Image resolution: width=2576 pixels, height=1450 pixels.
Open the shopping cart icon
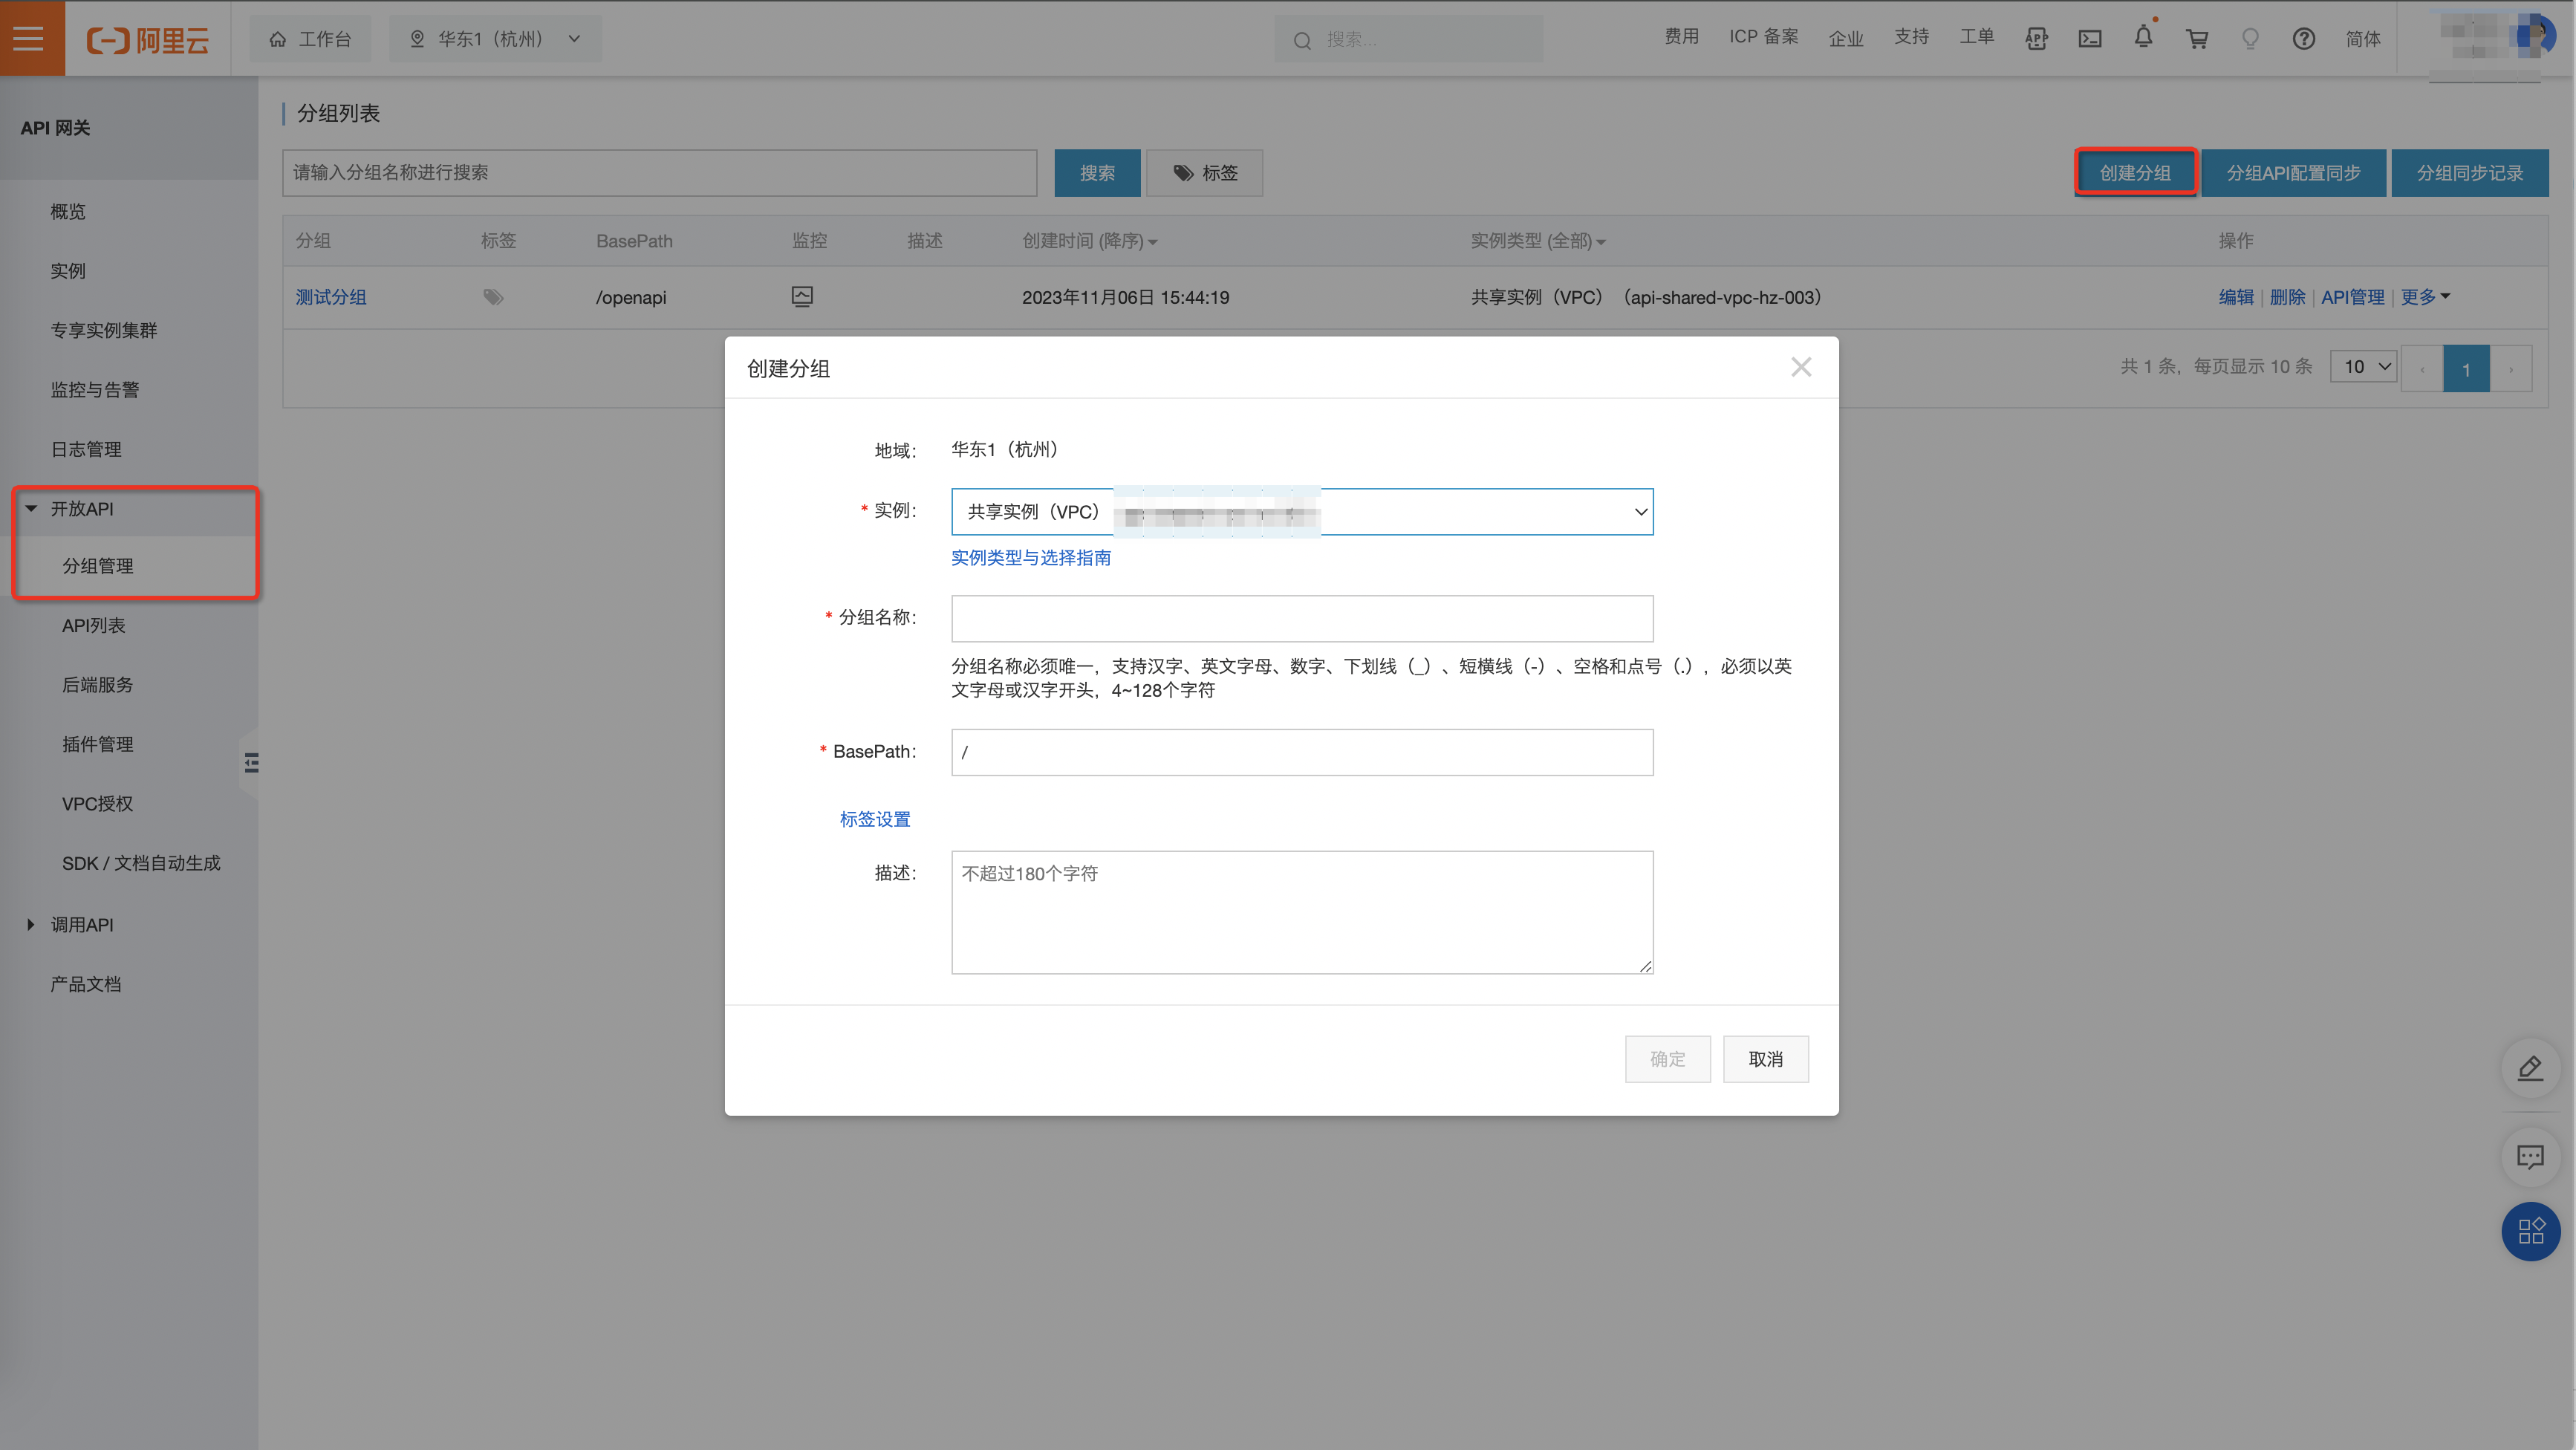click(x=2197, y=39)
